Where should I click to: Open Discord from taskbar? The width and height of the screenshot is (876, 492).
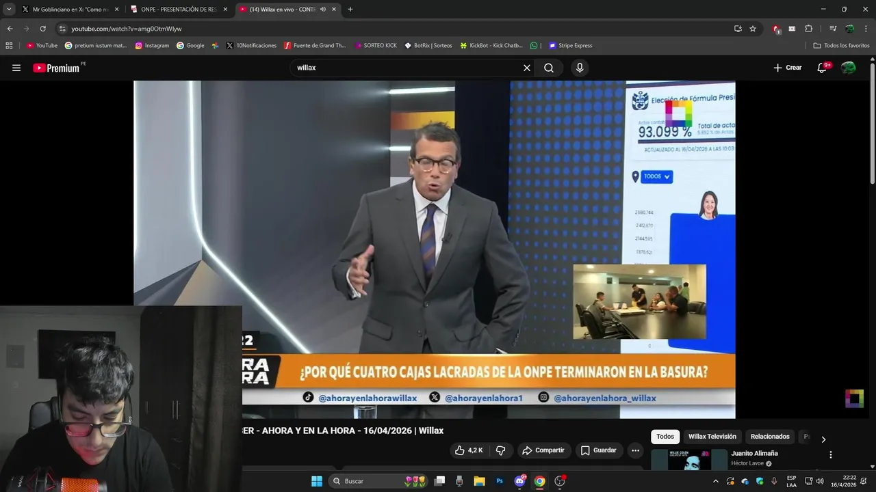tap(519, 481)
